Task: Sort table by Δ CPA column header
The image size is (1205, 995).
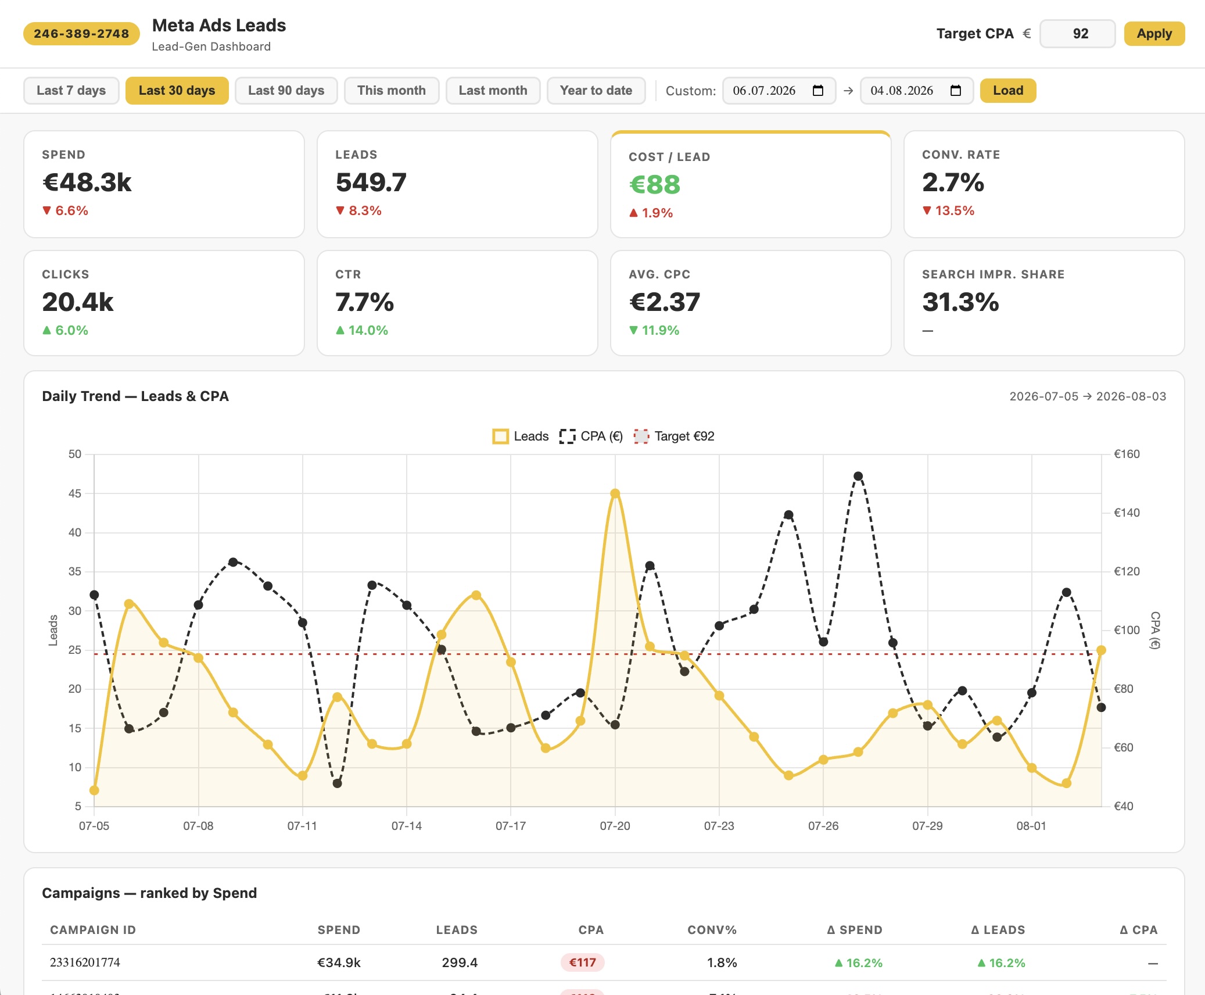Action: pyautogui.click(x=1139, y=930)
